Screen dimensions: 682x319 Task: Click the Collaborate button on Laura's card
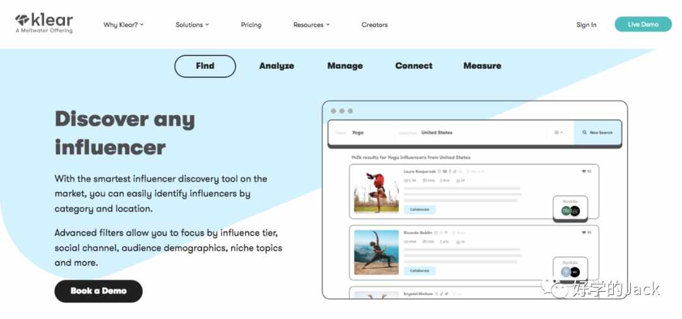tap(420, 209)
